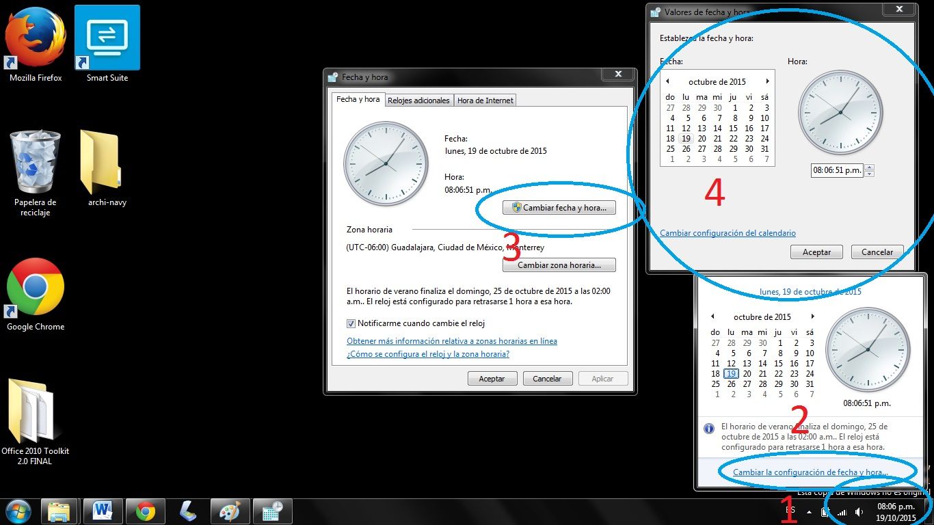This screenshot has height=525, width=934.
Task: Go to the previous month in the tray clock popup
Action: coord(712,317)
